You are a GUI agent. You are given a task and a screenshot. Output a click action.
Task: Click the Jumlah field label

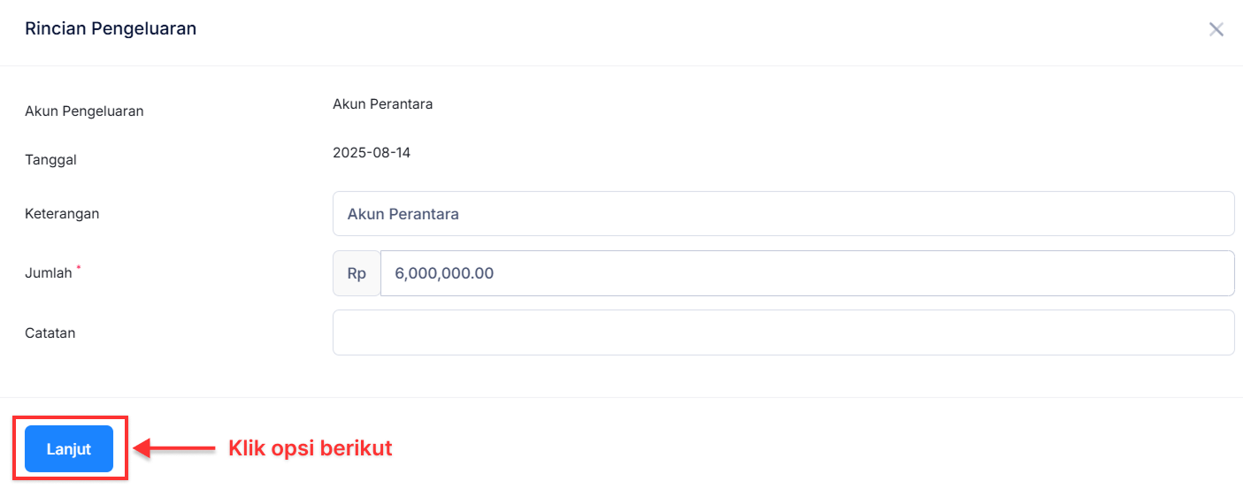[49, 273]
